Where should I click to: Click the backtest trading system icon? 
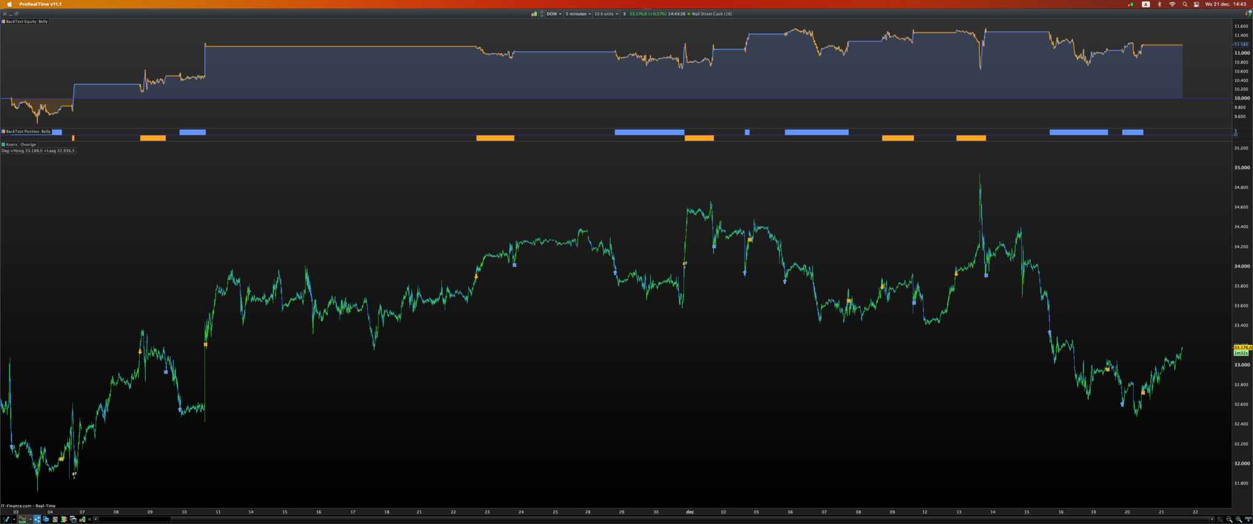point(82,519)
